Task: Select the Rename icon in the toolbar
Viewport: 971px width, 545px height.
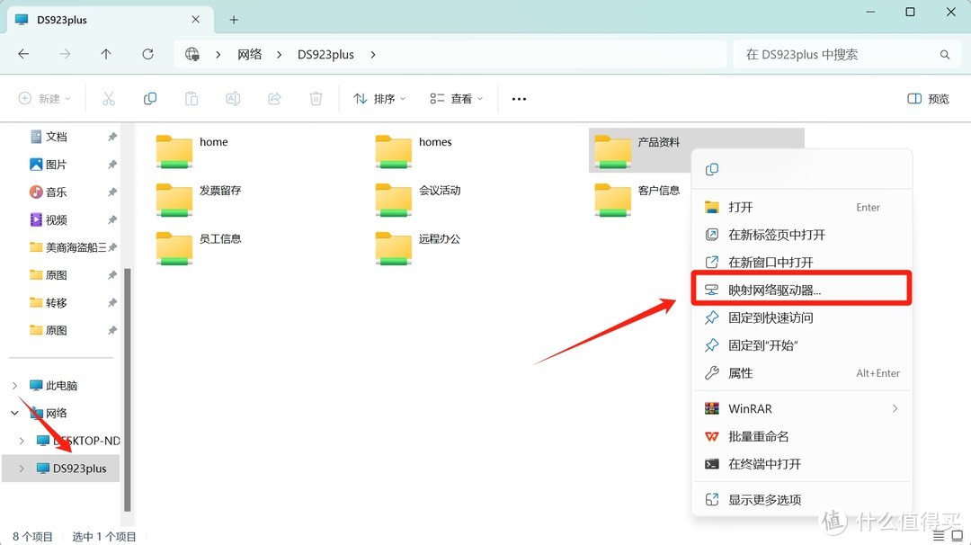Action: 233,98
